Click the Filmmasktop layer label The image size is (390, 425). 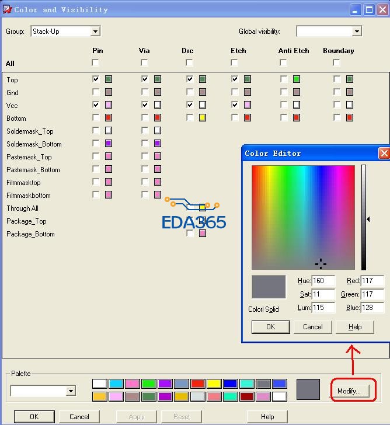tap(23, 183)
